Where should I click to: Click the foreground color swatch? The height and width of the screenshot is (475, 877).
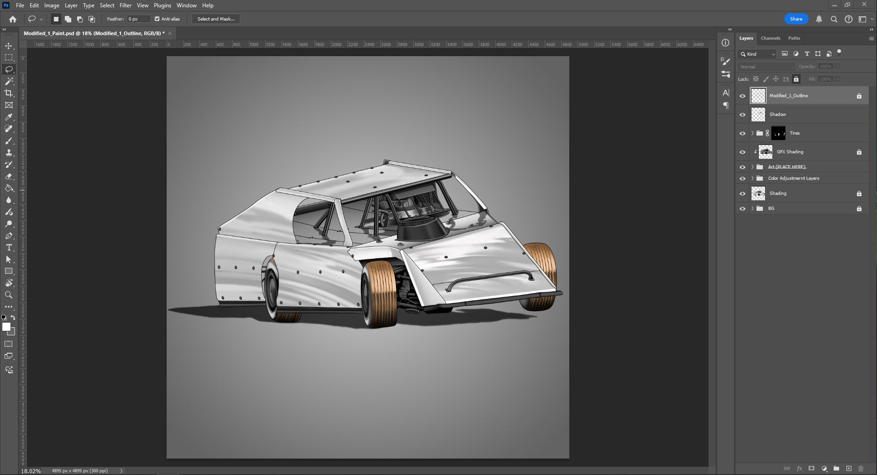click(x=6, y=327)
